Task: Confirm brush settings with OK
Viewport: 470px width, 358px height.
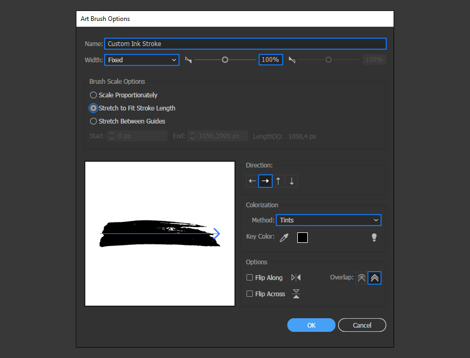Action: pos(311,325)
